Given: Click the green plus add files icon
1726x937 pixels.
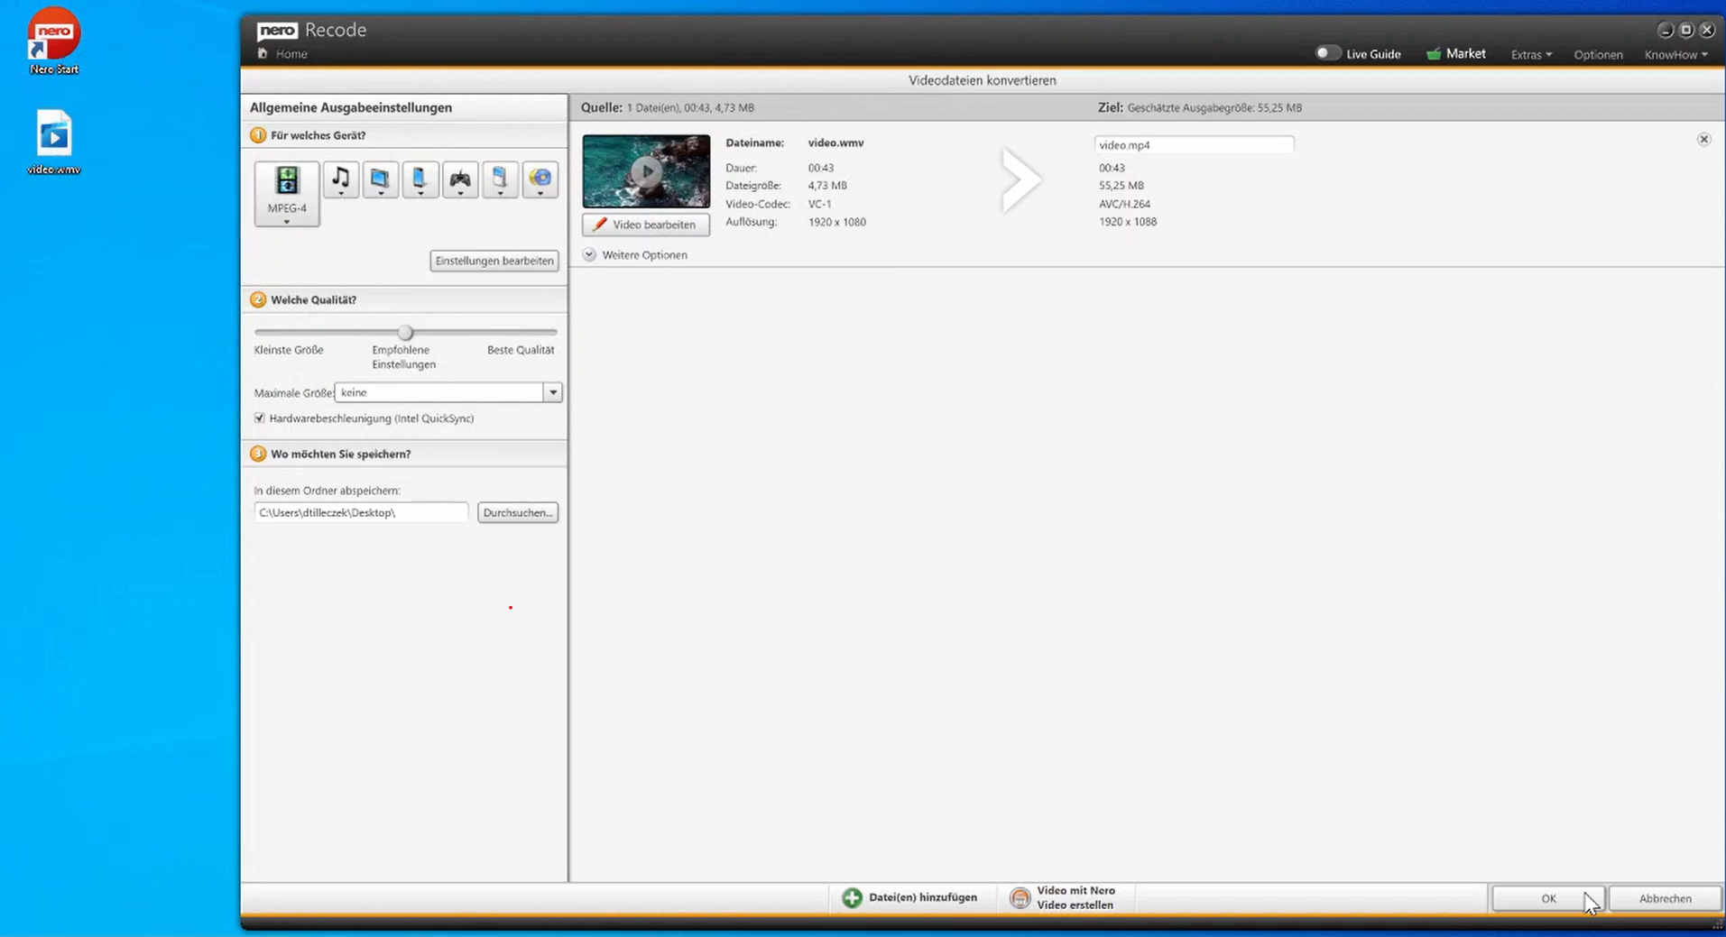Looking at the screenshot, I should click(852, 898).
